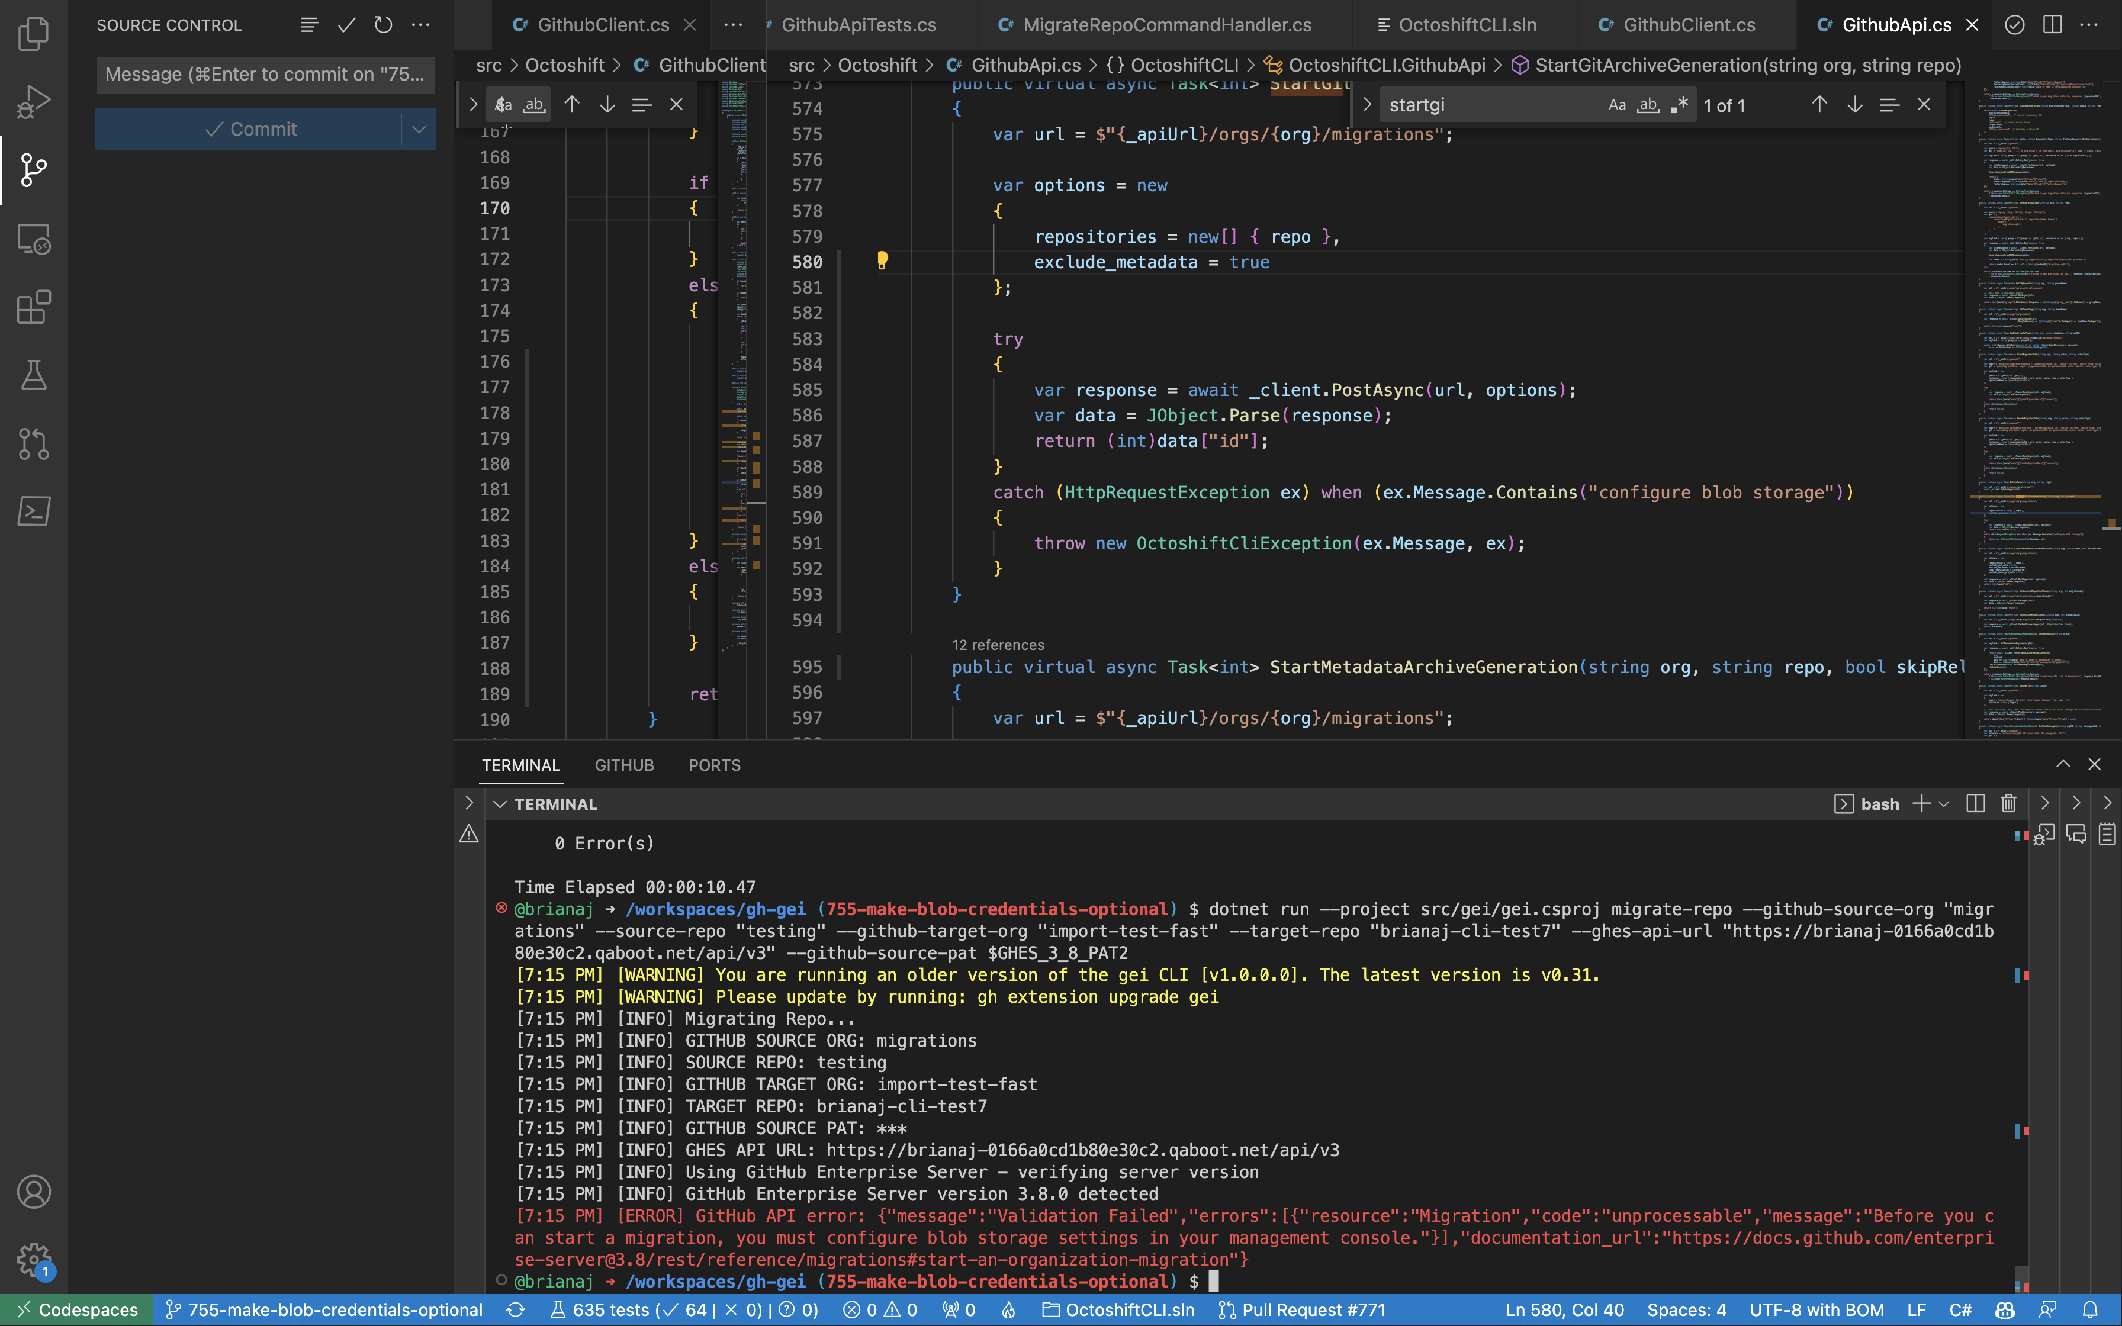Viewport: 2122px width, 1326px height.
Task: Open the terminal launch profile dropdown
Action: tap(1943, 803)
